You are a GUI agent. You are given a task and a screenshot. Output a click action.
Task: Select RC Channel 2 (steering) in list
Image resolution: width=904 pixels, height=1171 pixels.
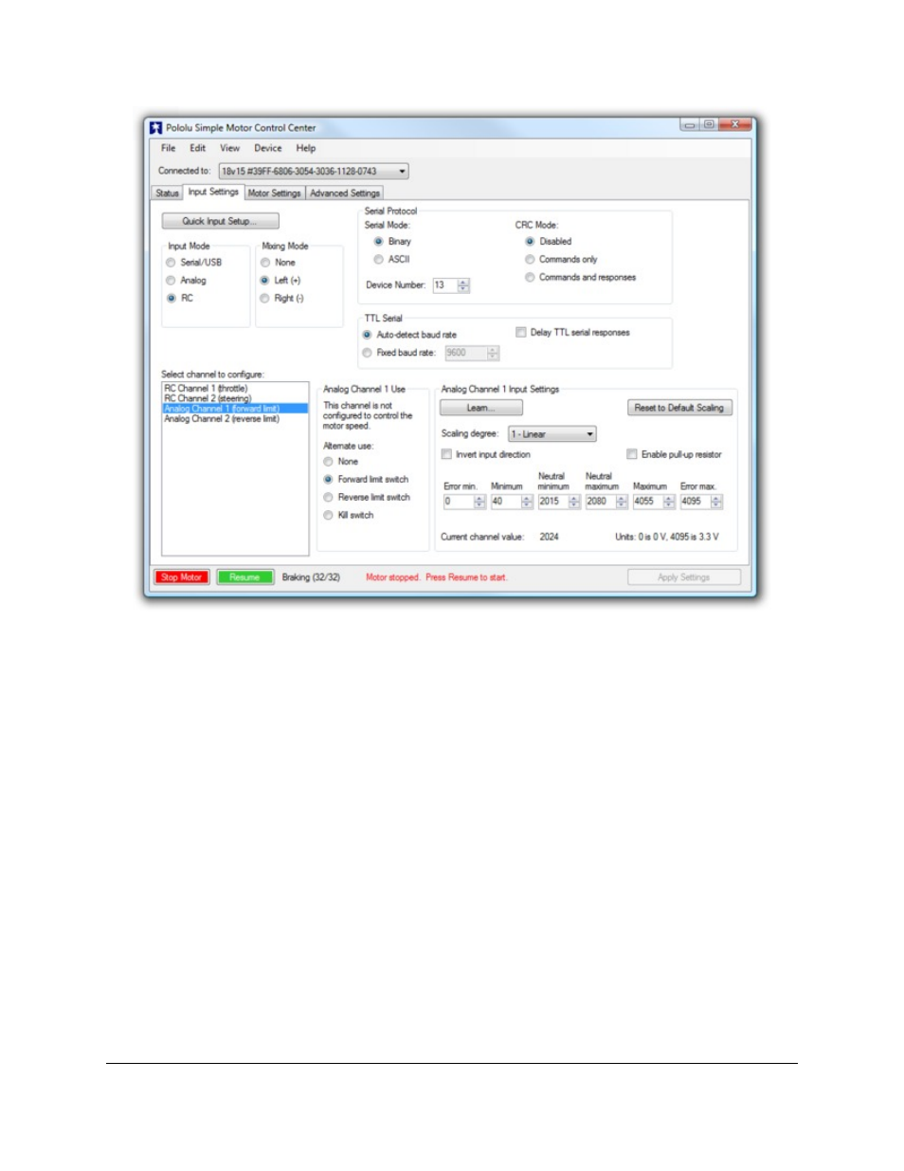[x=235, y=398]
